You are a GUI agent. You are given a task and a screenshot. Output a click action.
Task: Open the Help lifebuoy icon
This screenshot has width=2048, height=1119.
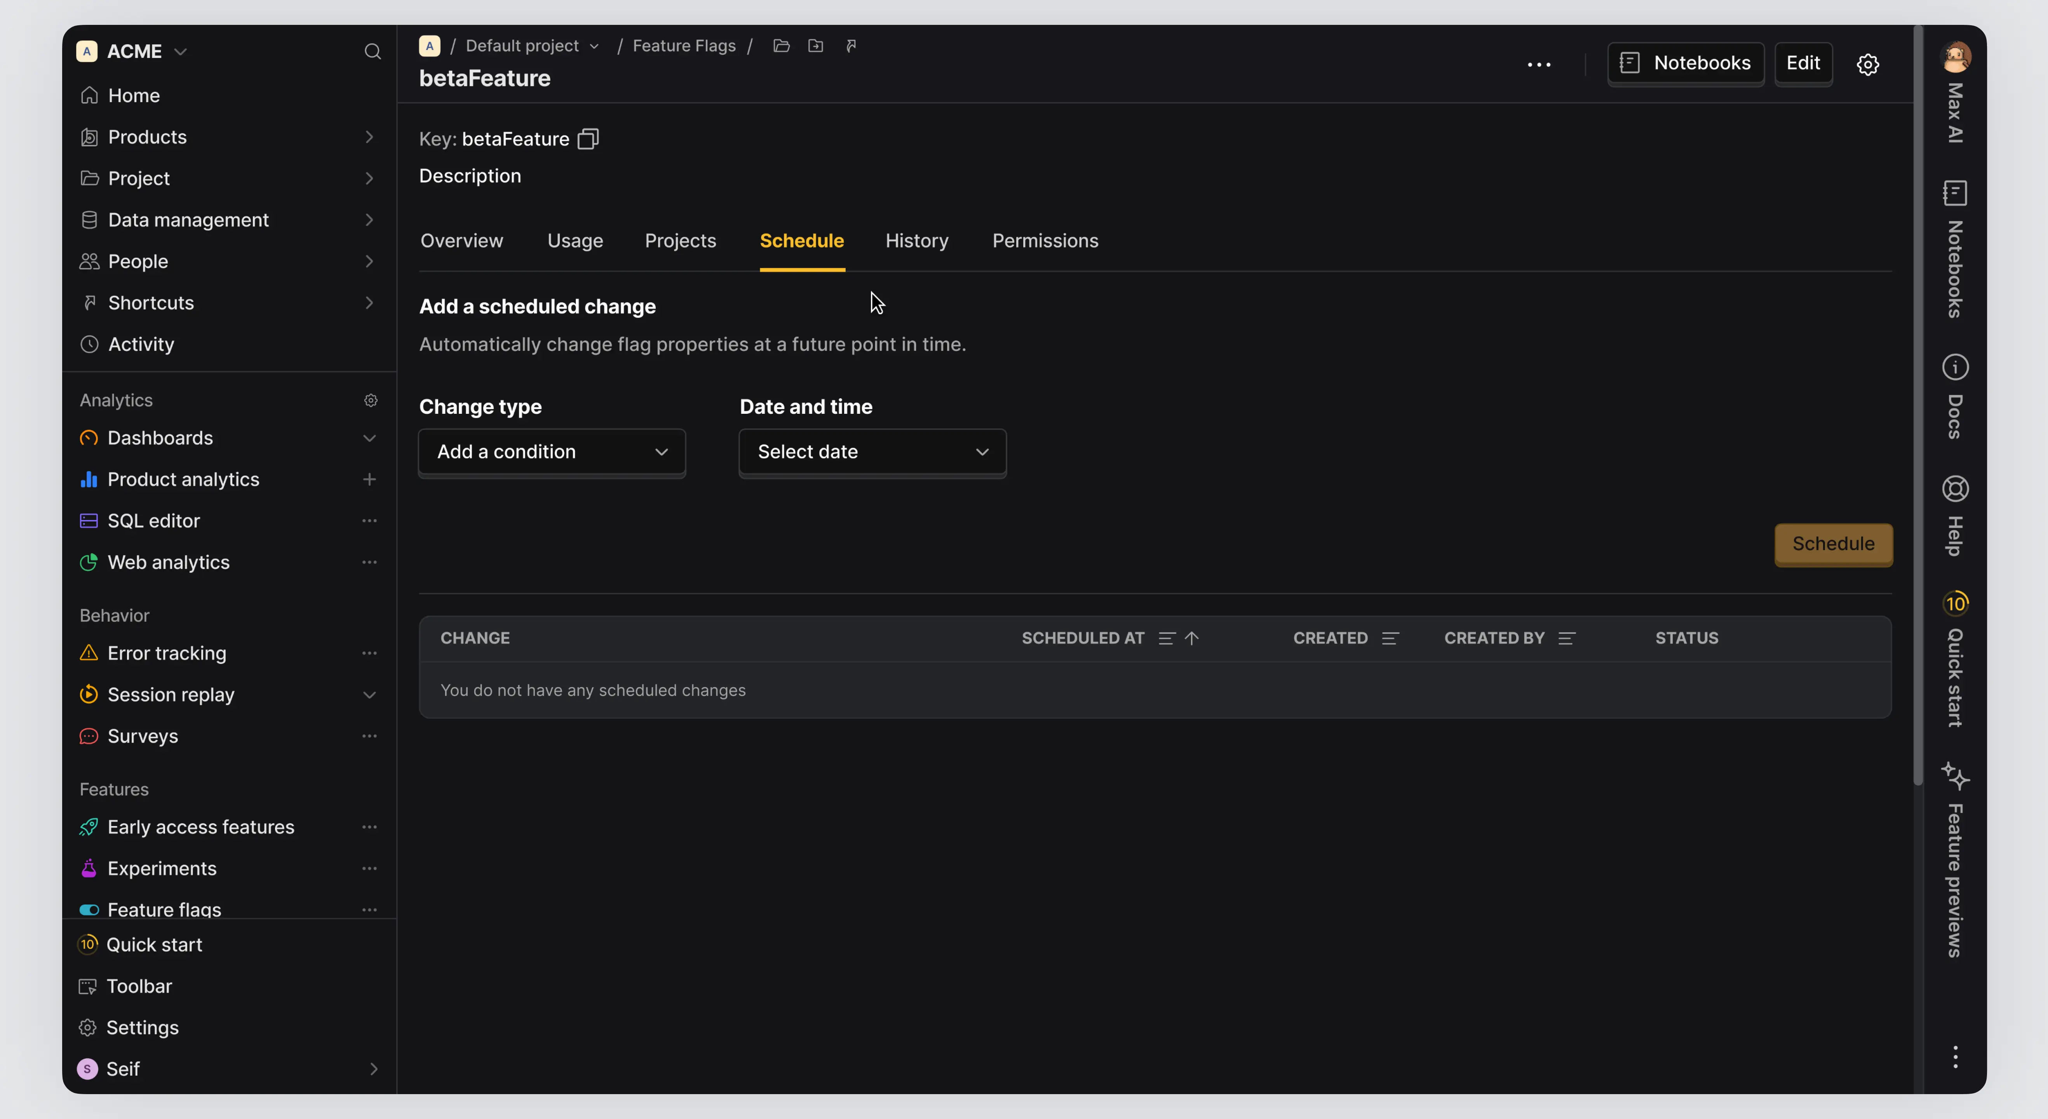[x=1955, y=489]
